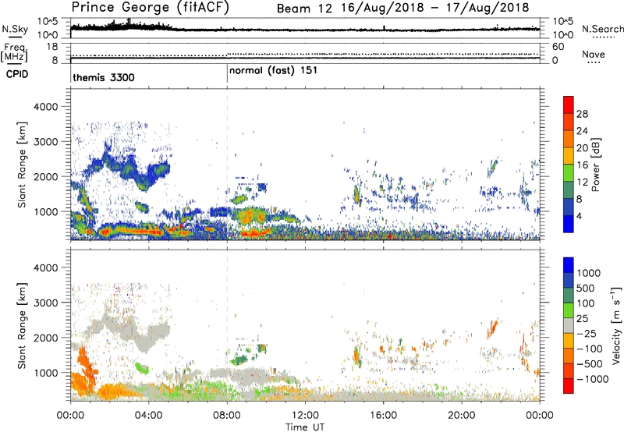The image size is (624, 432).
Task: Select the Slant Range label of power panel
Action: [22, 165]
